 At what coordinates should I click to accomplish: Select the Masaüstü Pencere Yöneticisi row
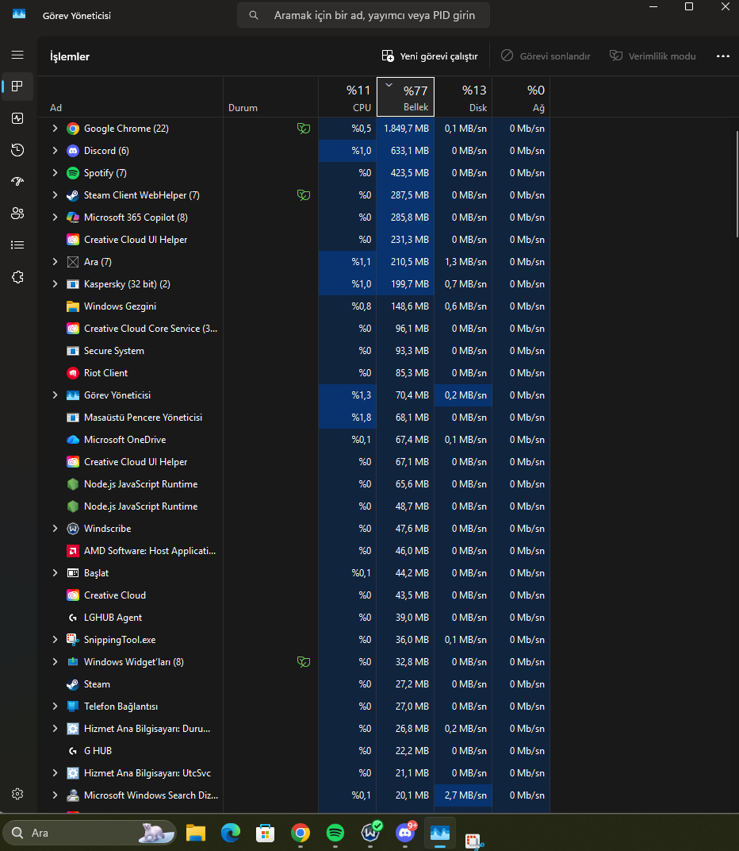293,418
